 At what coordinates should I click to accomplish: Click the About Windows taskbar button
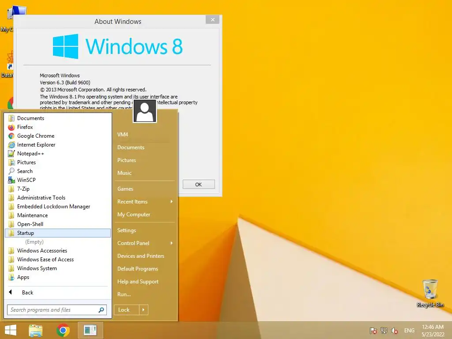90,330
